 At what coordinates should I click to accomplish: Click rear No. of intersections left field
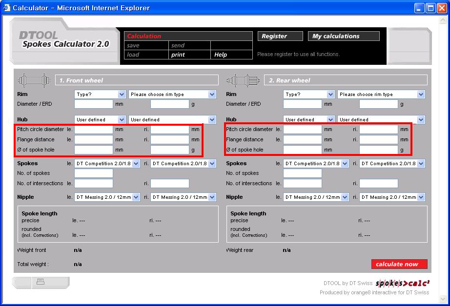coord(303,183)
